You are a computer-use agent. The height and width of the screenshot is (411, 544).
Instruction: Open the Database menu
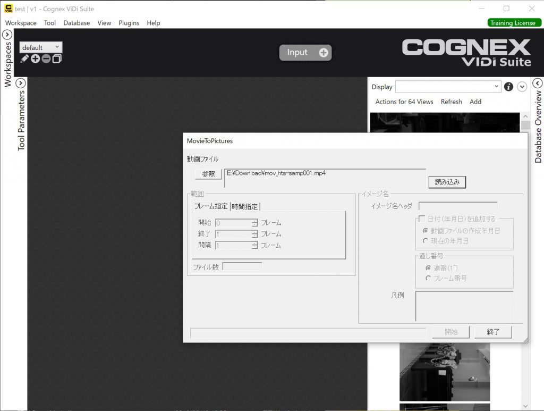pos(76,23)
